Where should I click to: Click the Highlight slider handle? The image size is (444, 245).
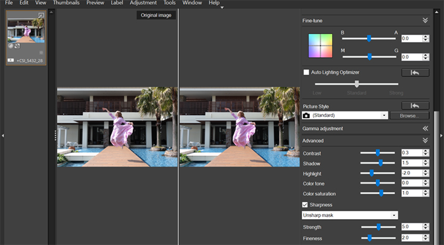tap(372, 173)
